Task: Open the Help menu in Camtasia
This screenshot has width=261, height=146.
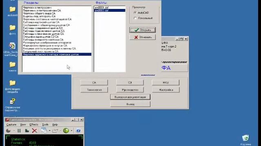Action: click(55, 125)
